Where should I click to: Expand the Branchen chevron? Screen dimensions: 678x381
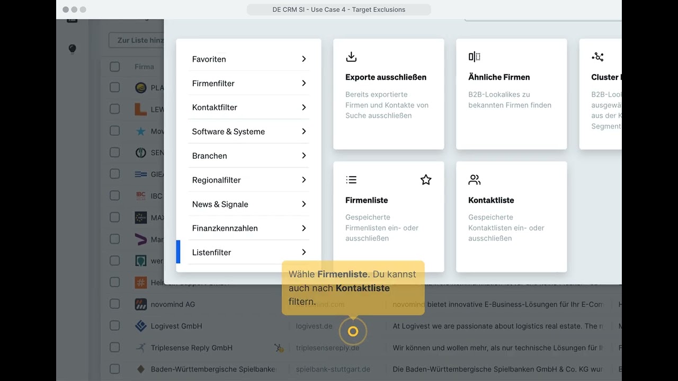pos(304,156)
